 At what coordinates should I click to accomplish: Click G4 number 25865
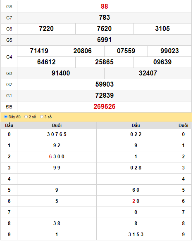click(x=104, y=62)
